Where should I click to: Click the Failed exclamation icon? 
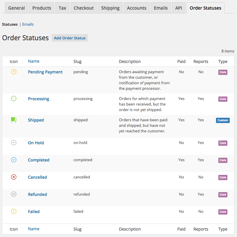[13, 211]
